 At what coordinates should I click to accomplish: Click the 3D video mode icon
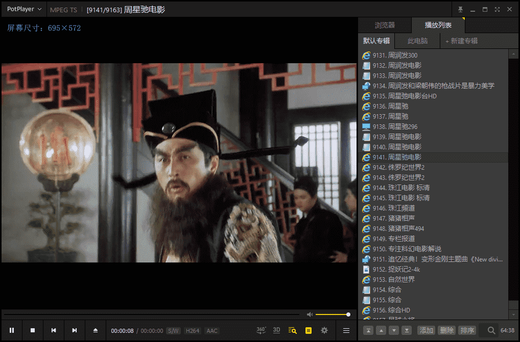coord(276,330)
